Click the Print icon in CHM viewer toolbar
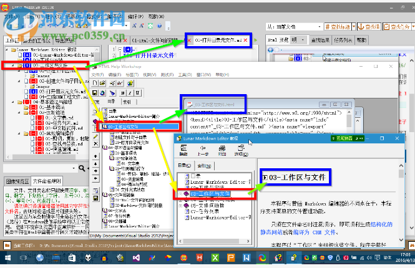Screen dimensions: 415x268 coord(222,150)
